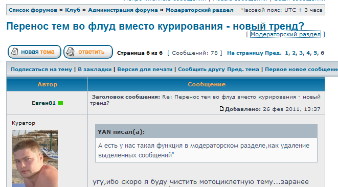This screenshot has width=338, height=187.
Task: Subscribe via Подписаться на тему
Action: click(41, 69)
